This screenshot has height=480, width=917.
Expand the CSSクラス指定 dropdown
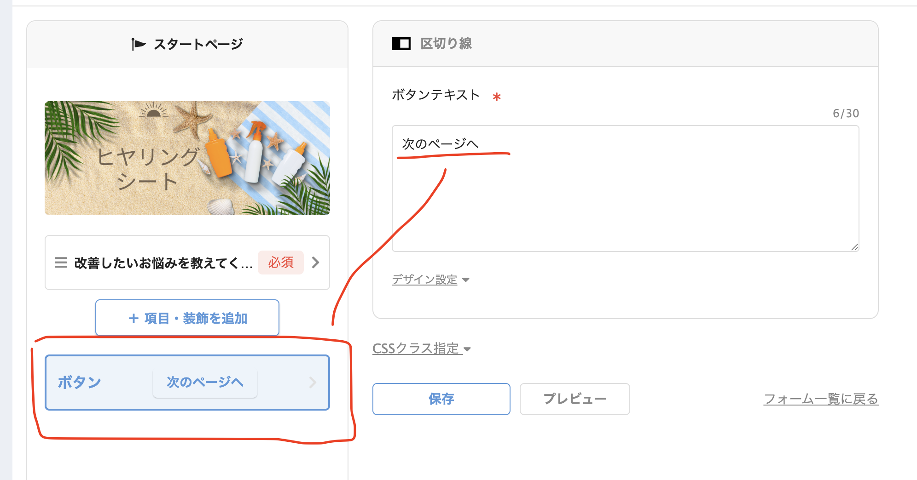coord(421,349)
